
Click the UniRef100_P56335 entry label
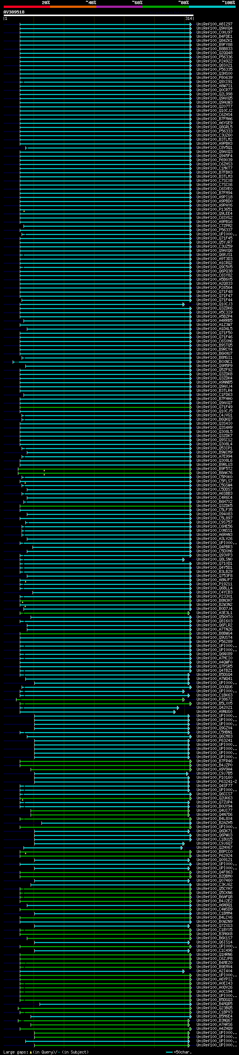(214, 70)
